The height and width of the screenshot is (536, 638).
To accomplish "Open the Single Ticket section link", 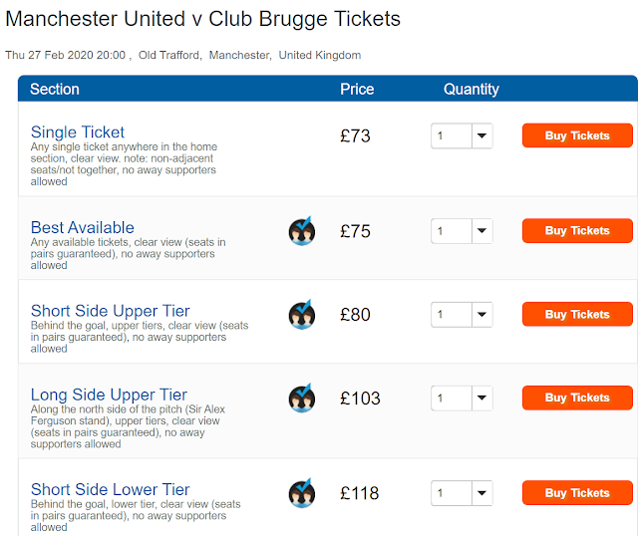I will tap(78, 133).
